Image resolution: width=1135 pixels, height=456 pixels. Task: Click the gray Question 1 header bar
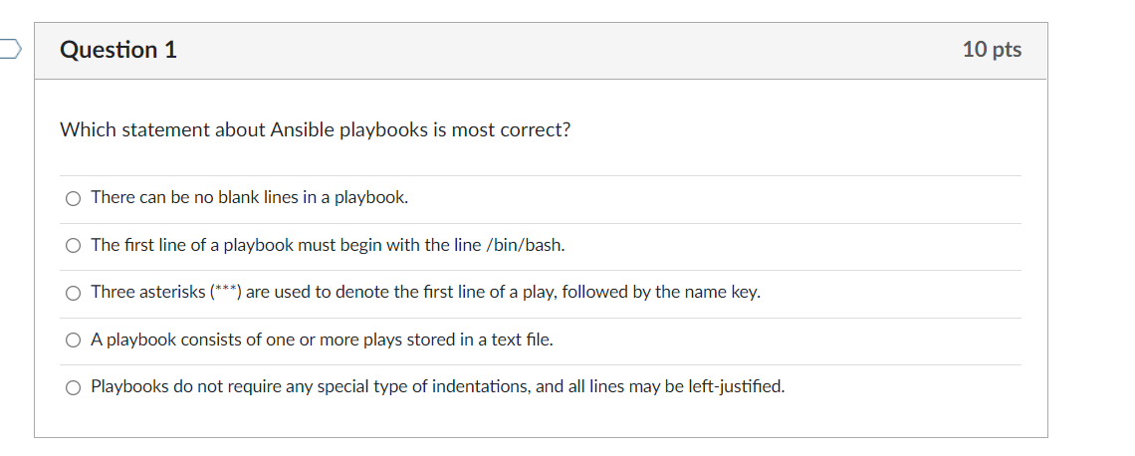pyautogui.click(x=541, y=51)
